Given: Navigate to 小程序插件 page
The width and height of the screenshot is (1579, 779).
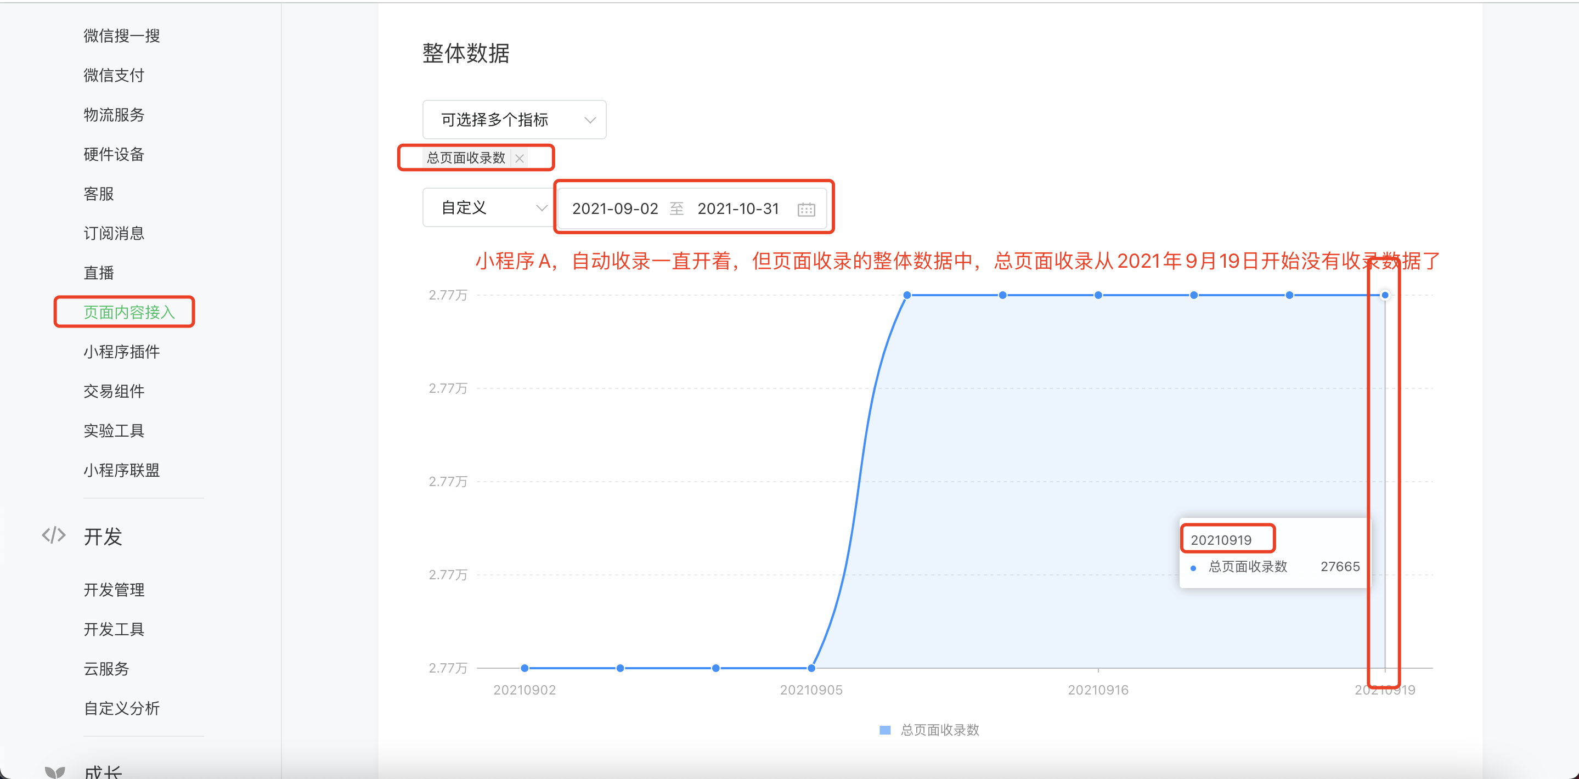Looking at the screenshot, I should pyautogui.click(x=121, y=352).
